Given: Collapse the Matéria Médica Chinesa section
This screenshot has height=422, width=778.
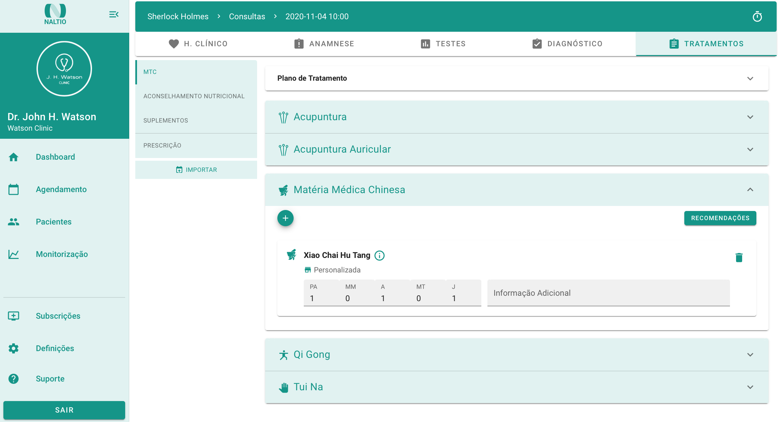Looking at the screenshot, I should (750, 190).
